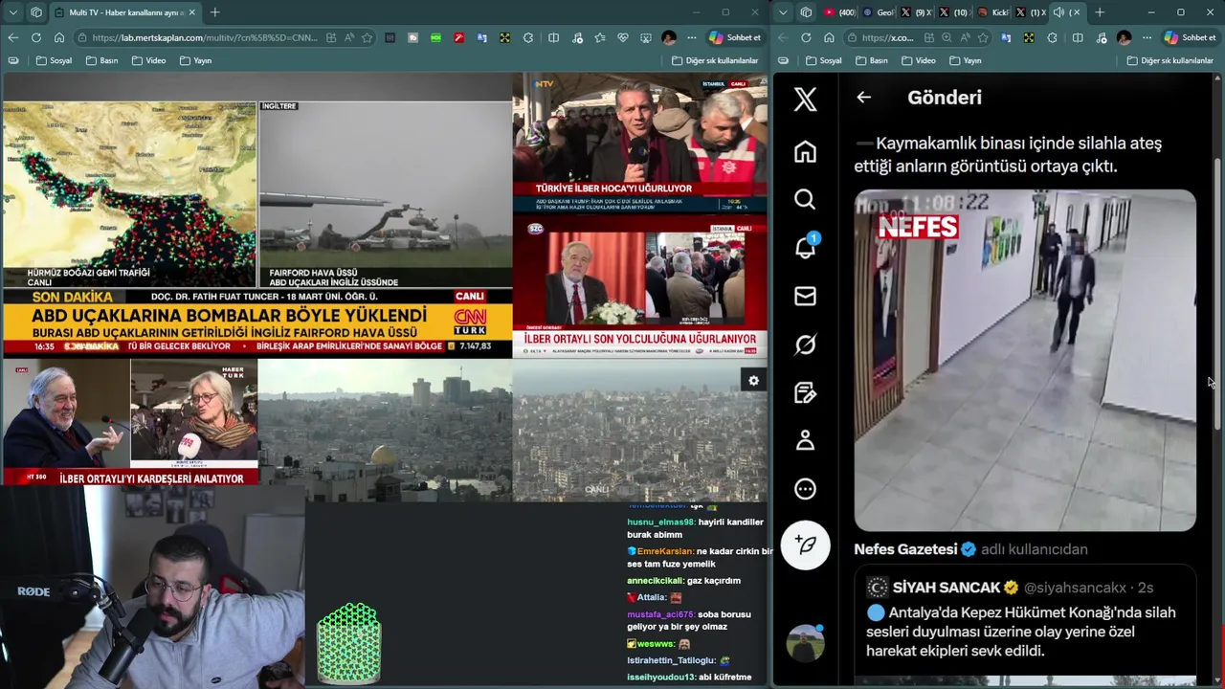Open Sosyal bookmarks folder in left browser

tap(54, 60)
